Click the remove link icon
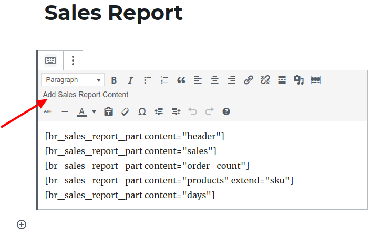The height and width of the screenshot is (235, 381). pos(265,80)
